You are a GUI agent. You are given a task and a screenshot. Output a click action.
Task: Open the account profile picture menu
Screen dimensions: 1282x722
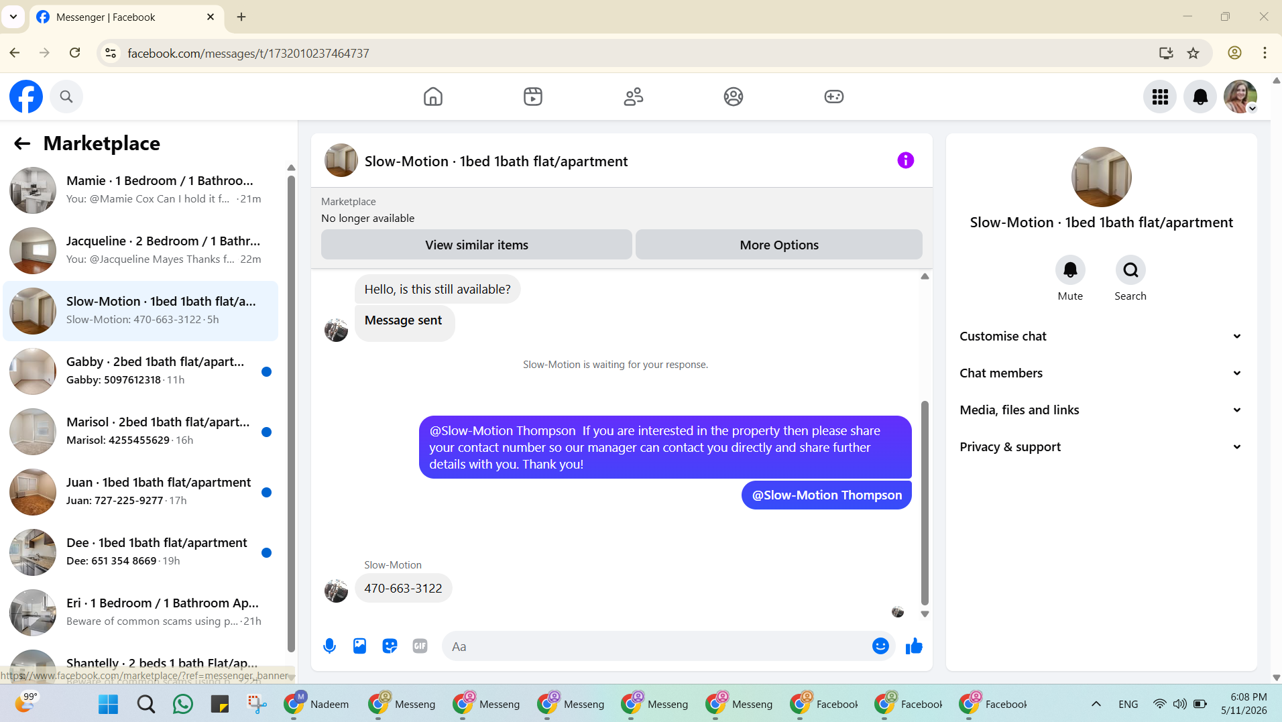point(1240,97)
